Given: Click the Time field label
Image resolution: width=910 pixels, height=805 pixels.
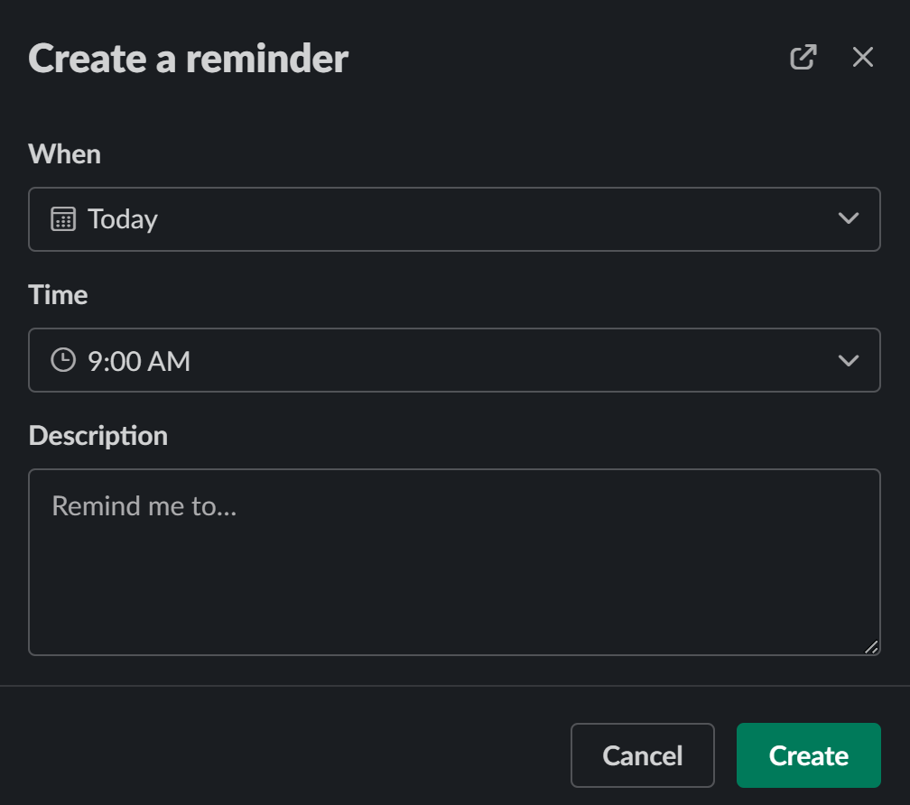Looking at the screenshot, I should [x=58, y=295].
